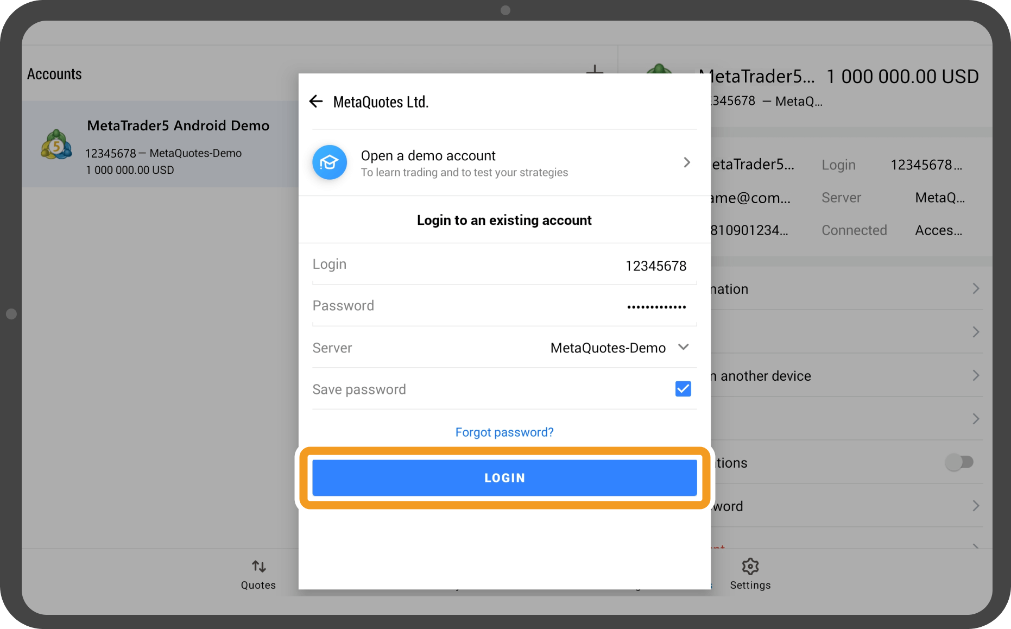Image resolution: width=1011 pixels, height=629 pixels.
Task: Expand the Server dropdown arrow
Action: [684, 347]
